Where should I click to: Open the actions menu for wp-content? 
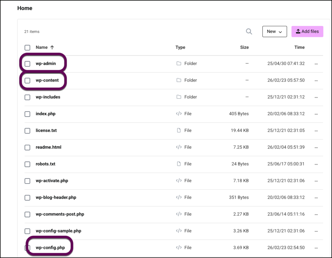316,80
